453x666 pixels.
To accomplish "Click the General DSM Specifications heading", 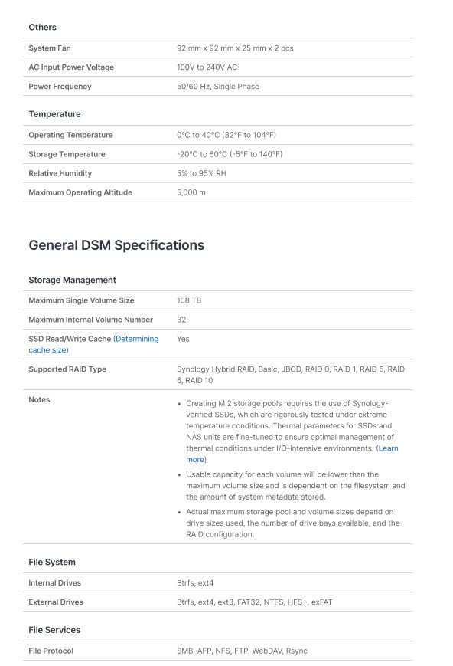I will coord(116,245).
